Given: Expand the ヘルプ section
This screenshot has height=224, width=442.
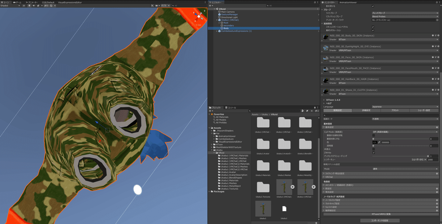Looking at the screenshot, I should (x=324, y=104).
